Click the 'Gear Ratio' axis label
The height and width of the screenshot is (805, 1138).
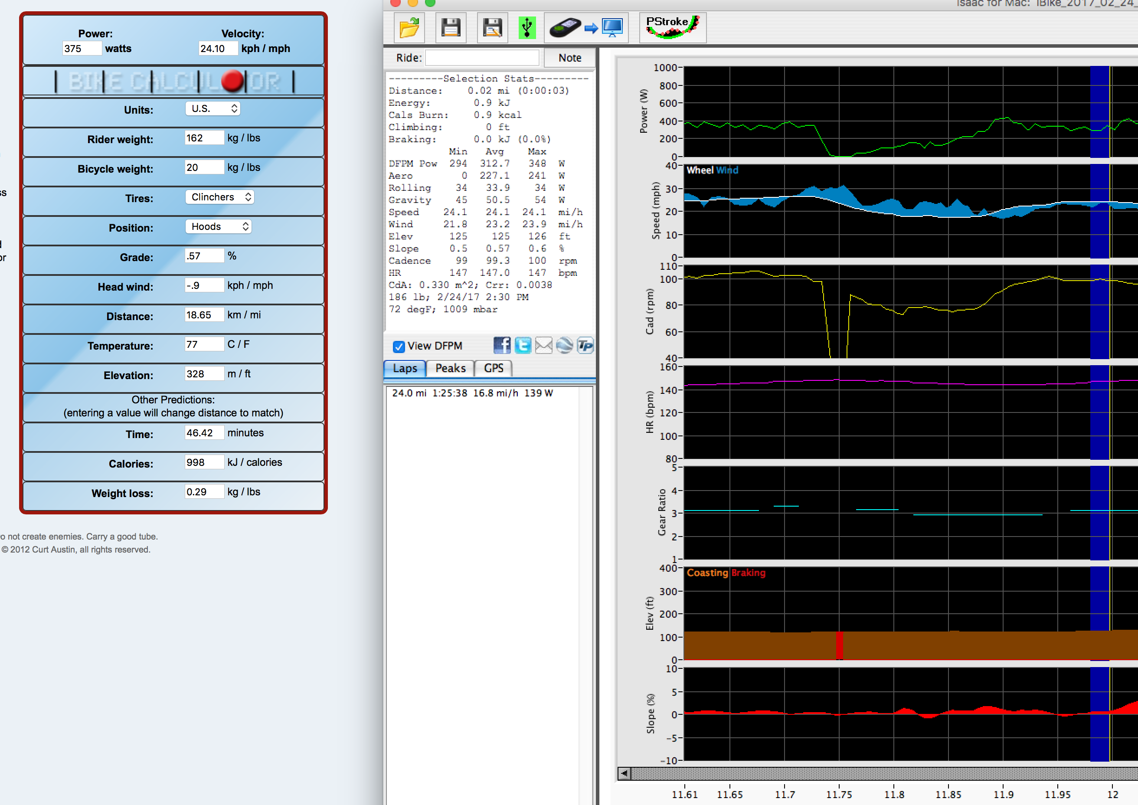point(662,513)
